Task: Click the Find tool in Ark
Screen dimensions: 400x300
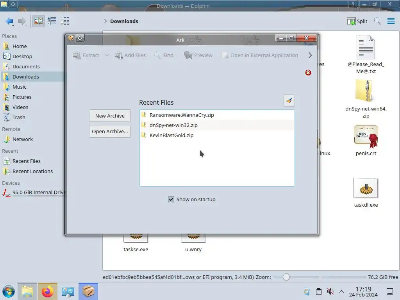Action: pyautogui.click(x=164, y=55)
